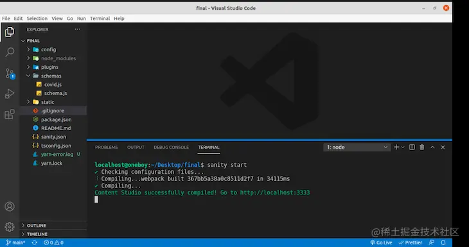The image size is (469, 247).
Task: Open the Run menu
Action: (82, 18)
